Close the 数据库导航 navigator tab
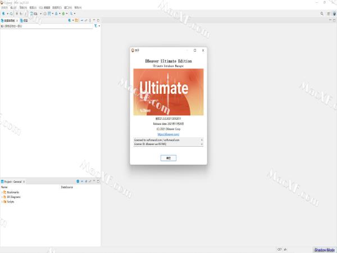The height and width of the screenshot is (253, 337). click(x=17, y=21)
